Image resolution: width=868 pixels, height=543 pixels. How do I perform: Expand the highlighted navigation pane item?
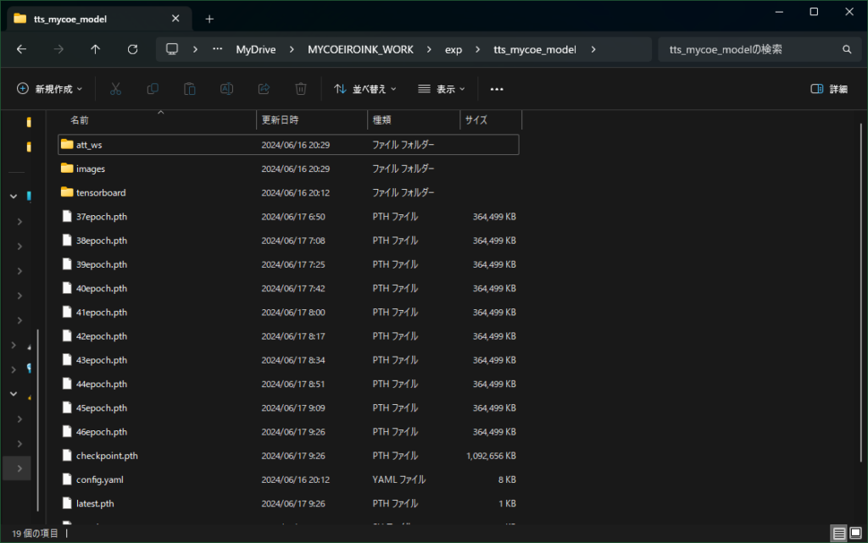pos(19,468)
